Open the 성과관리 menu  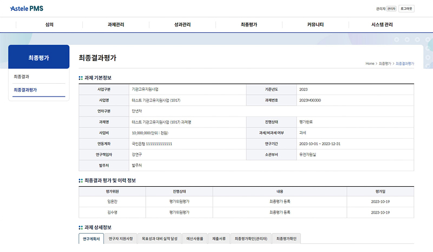pos(182,25)
